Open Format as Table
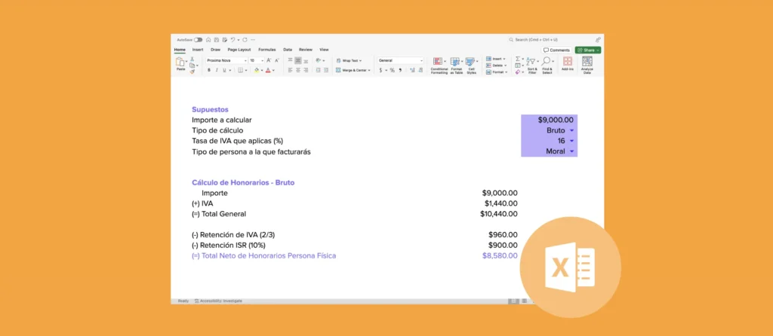773x336 pixels. click(x=456, y=63)
